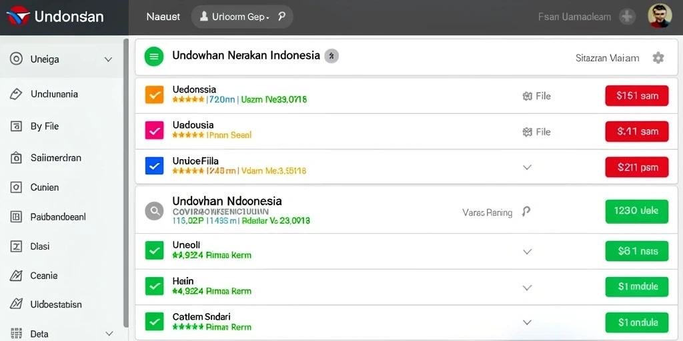Expand the Deta sidebar chevron

coord(109,334)
